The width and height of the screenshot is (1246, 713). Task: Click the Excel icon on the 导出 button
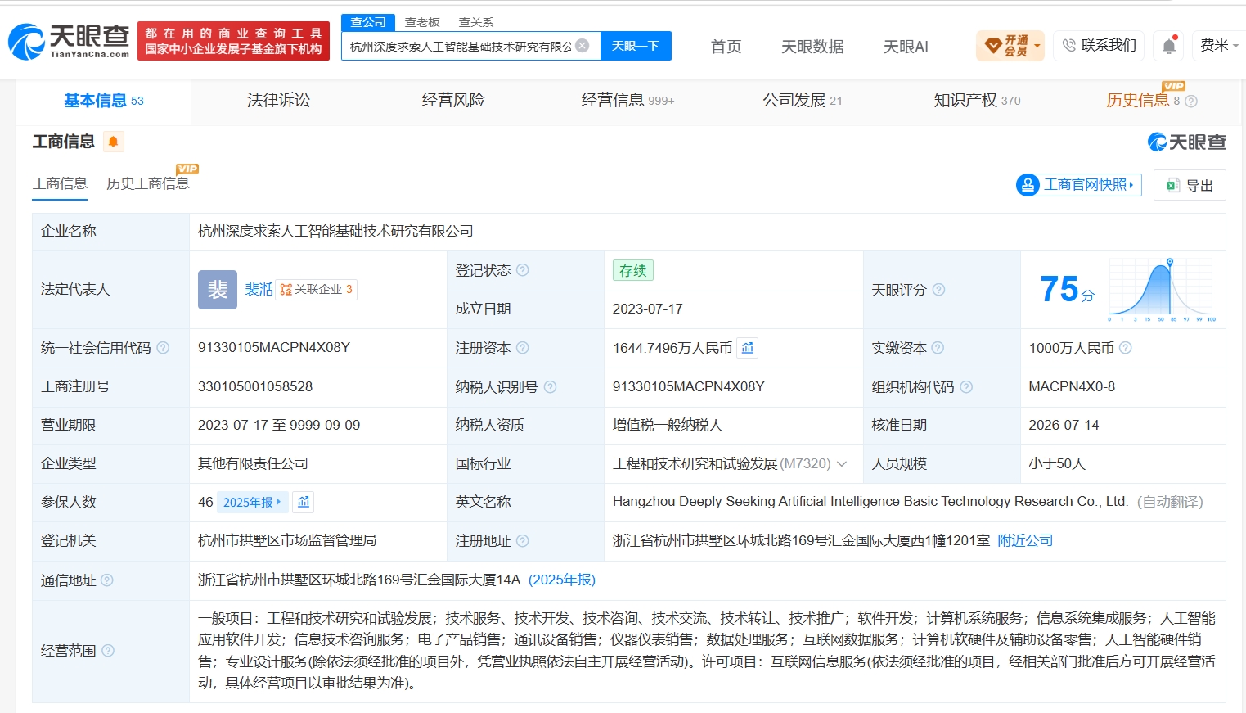point(1172,185)
